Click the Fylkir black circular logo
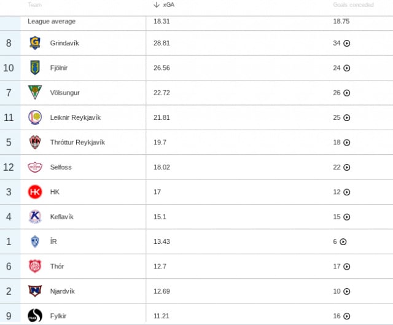 pos(35,315)
